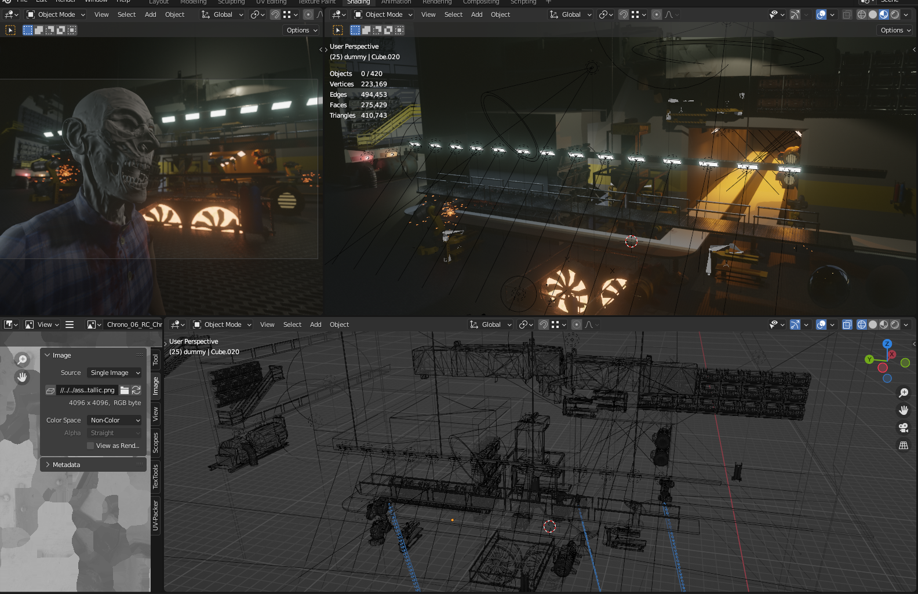Open the Source Single Image dropdown
The width and height of the screenshot is (918, 594).
115,373
